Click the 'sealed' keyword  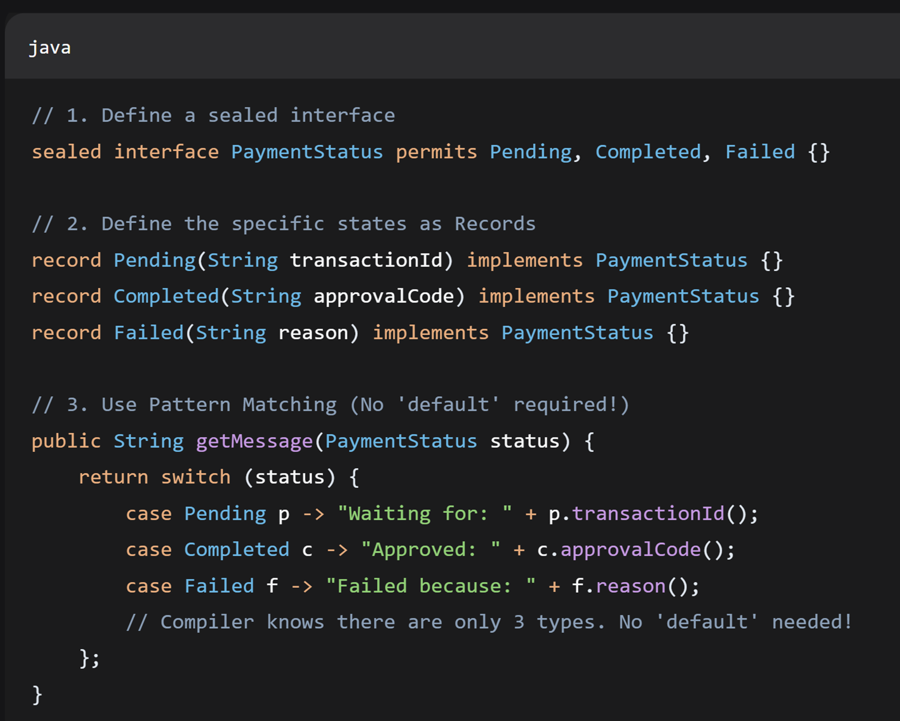click(x=67, y=152)
